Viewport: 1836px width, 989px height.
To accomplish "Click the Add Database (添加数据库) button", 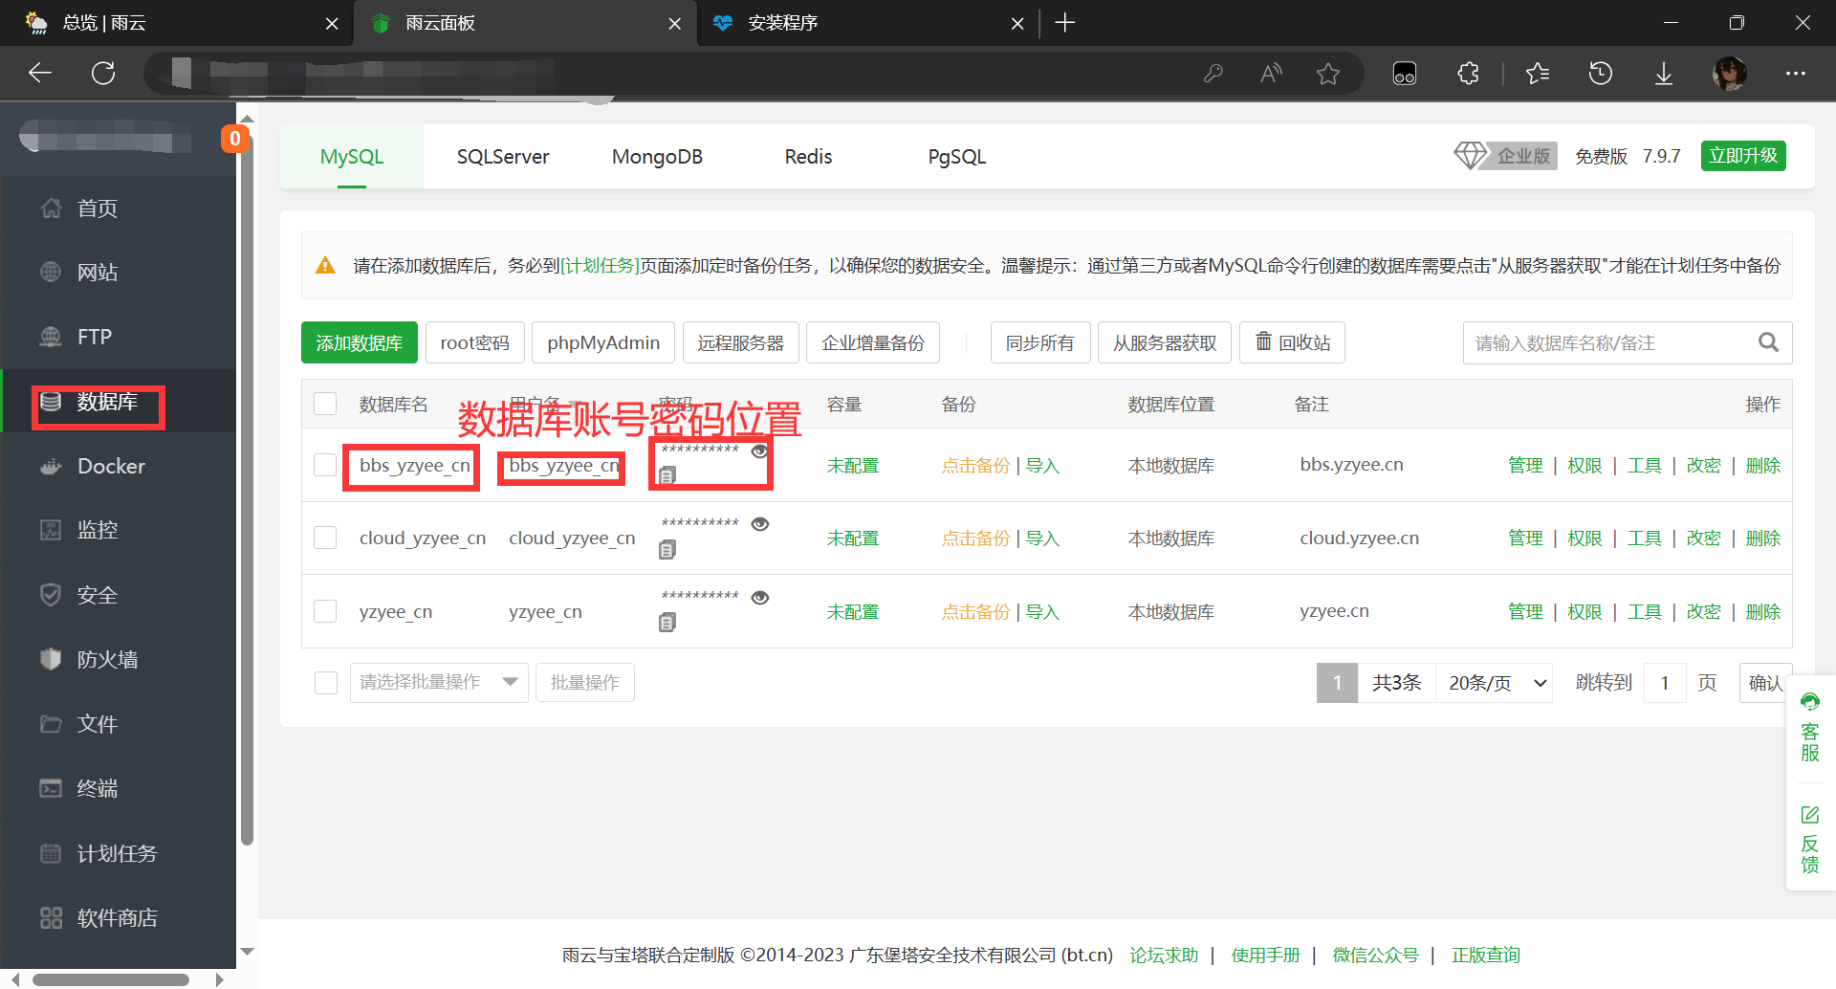I will pyautogui.click(x=359, y=342).
